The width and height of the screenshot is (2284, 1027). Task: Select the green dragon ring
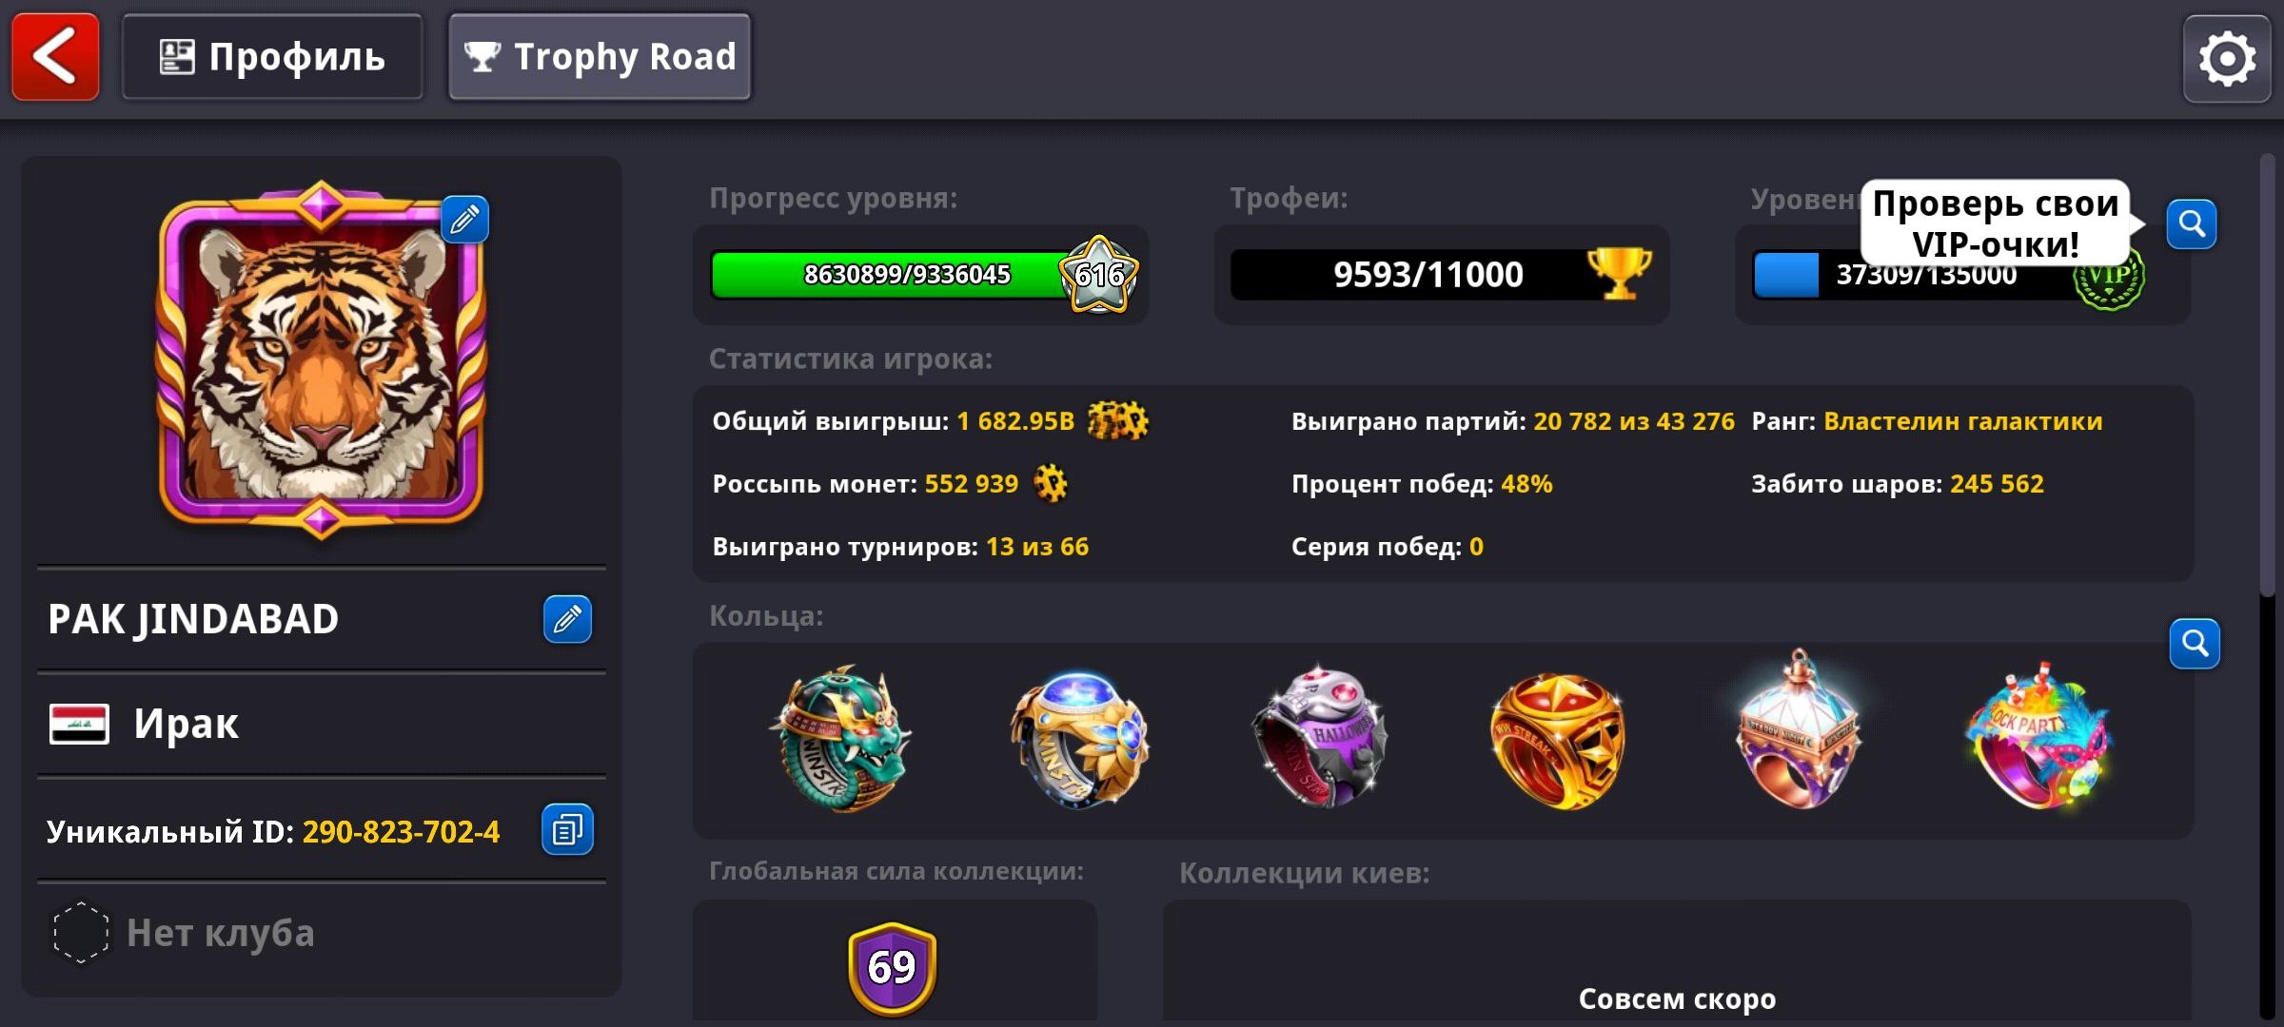(x=841, y=739)
